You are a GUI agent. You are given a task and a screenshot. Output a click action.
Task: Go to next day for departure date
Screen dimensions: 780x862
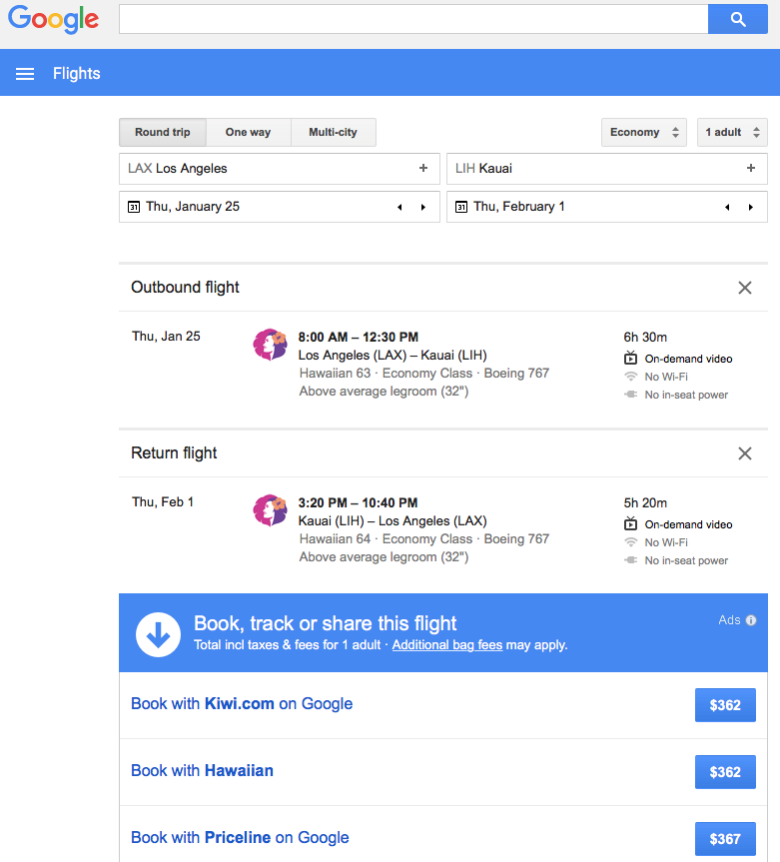(422, 208)
